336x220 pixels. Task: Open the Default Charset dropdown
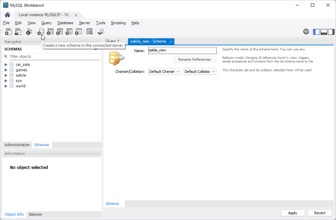click(x=164, y=71)
